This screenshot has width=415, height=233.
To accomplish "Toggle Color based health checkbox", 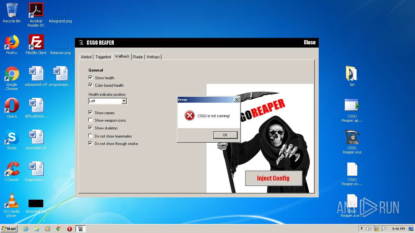I will coord(90,85).
